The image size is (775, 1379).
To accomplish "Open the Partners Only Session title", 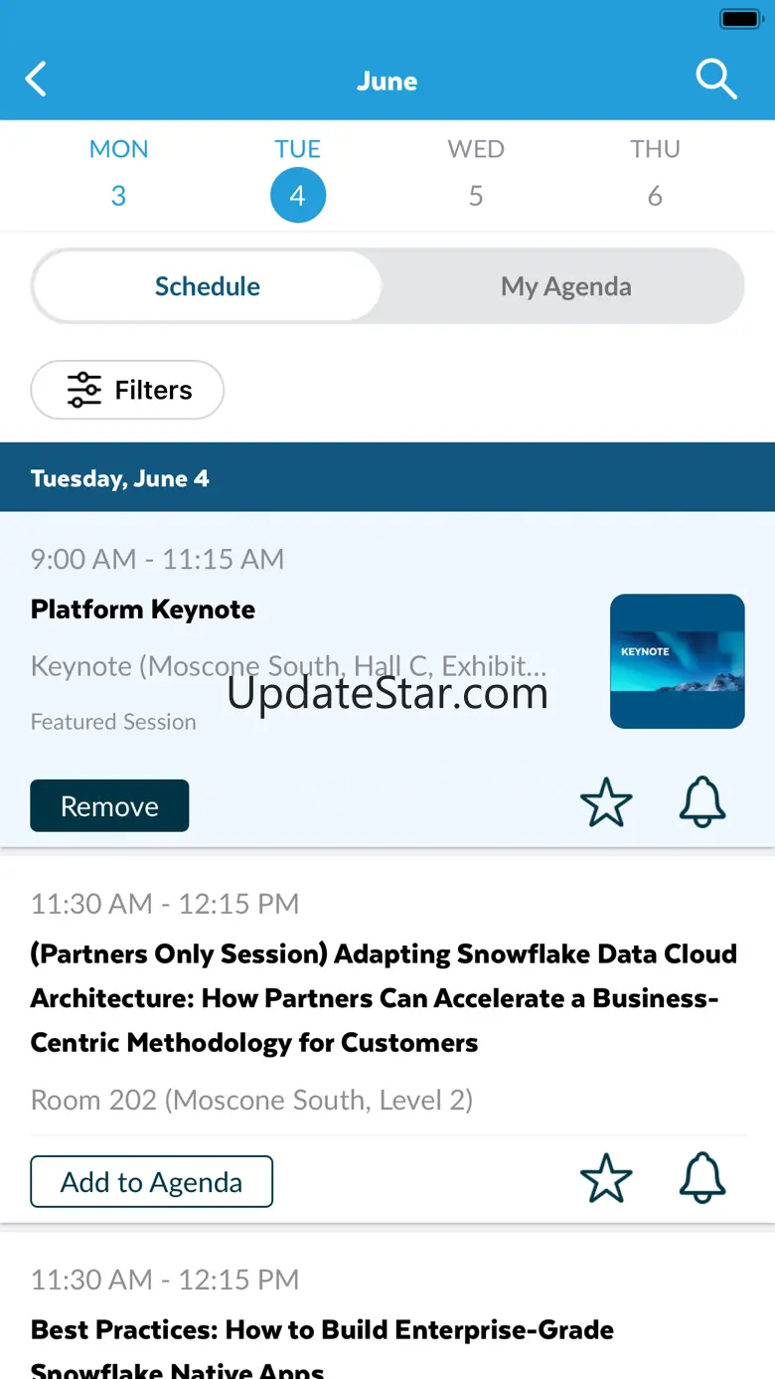I will tap(384, 998).
